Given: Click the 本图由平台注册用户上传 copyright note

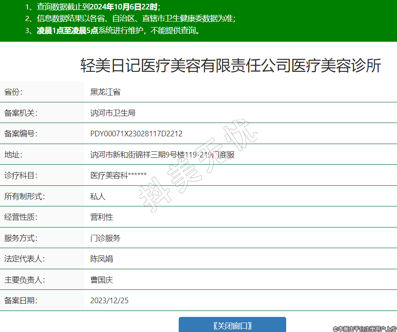Looking at the screenshot, I should (x=364, y=329).
